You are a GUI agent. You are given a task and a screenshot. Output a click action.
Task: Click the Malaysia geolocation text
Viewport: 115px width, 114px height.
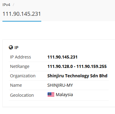coord(64,95)
